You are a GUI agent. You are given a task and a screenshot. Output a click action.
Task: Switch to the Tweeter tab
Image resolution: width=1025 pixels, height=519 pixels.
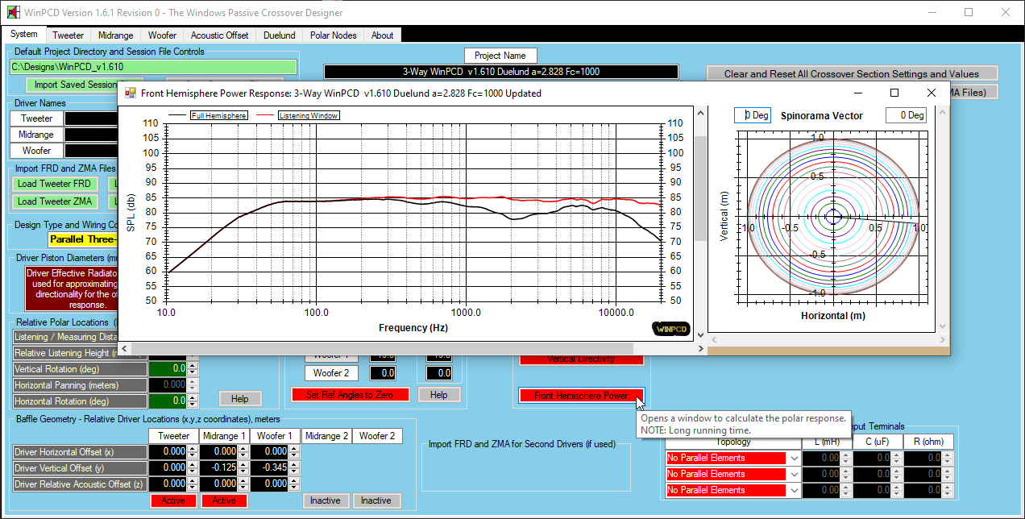(68, 35)
